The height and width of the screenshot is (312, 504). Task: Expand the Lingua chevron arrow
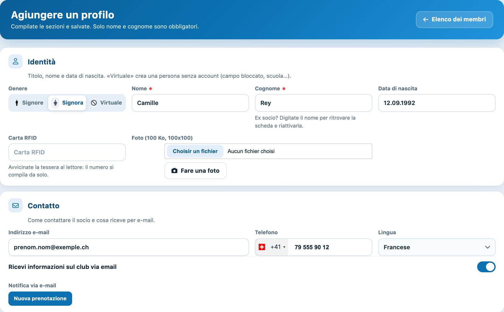coord(487,247)
